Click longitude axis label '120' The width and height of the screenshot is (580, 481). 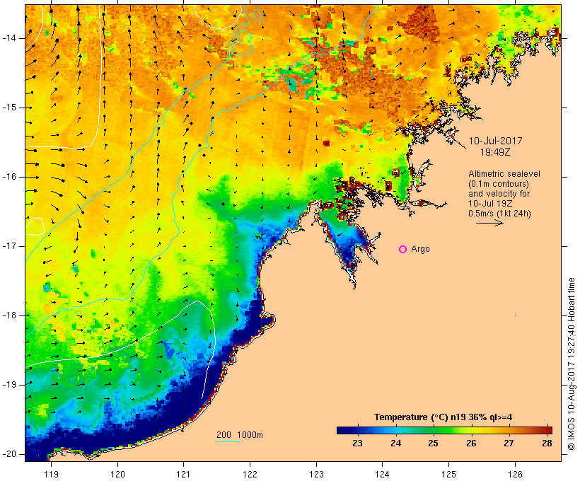[117, 474]
